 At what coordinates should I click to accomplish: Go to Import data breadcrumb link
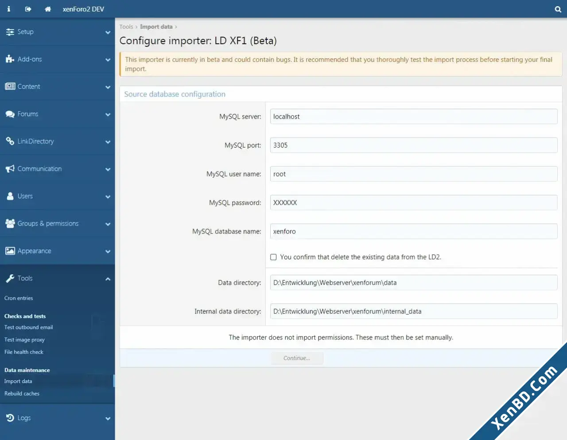(156, 27)
